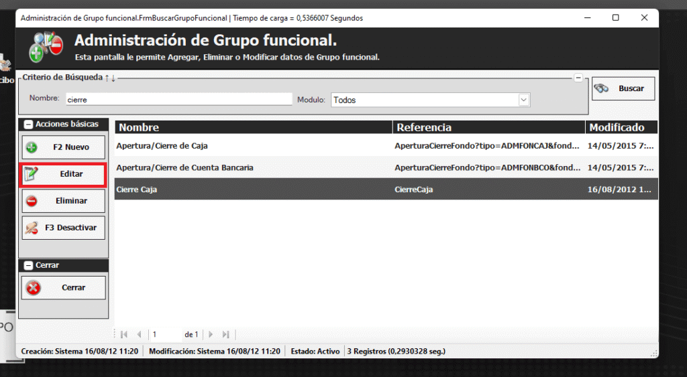This screenshot has height=377, width=687.
Task: Go to last page in pager
Action: coord(226,334)
